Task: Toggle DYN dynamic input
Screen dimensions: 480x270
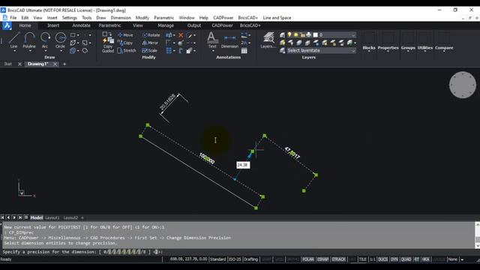Action: [x=394, y=259]
